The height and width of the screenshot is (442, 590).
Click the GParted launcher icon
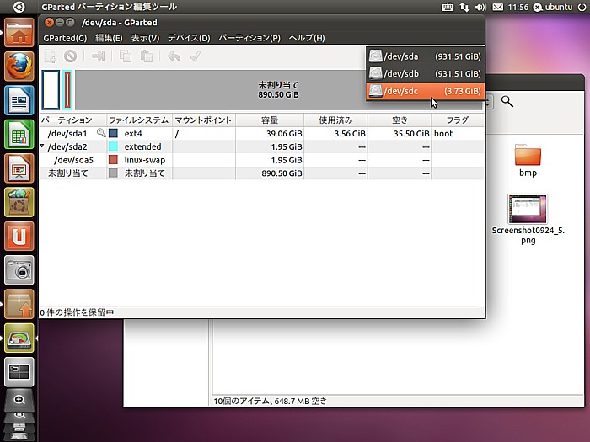tap(19, 338)
